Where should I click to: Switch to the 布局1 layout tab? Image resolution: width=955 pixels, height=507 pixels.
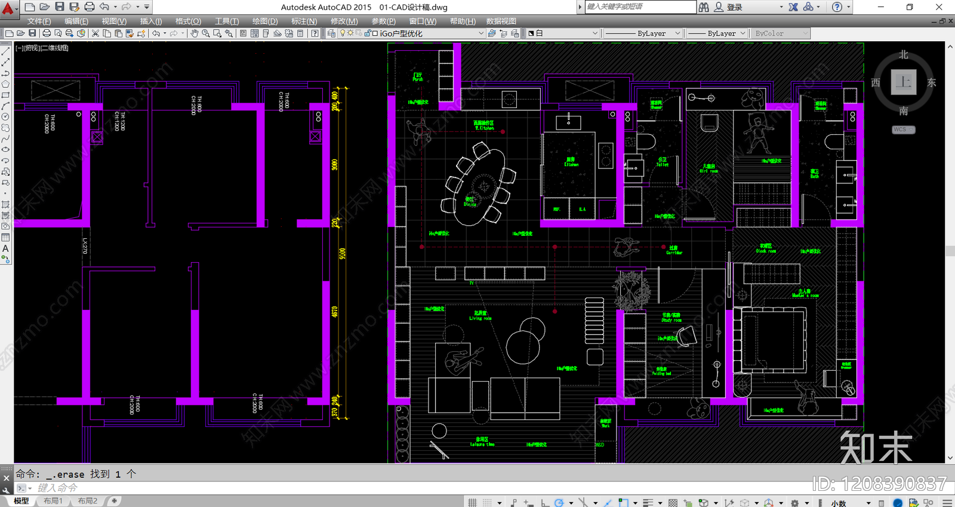coord(53,501)
